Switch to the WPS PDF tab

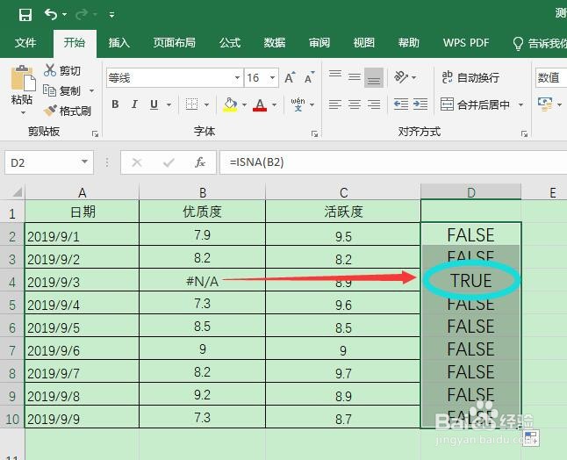(466, 43)
